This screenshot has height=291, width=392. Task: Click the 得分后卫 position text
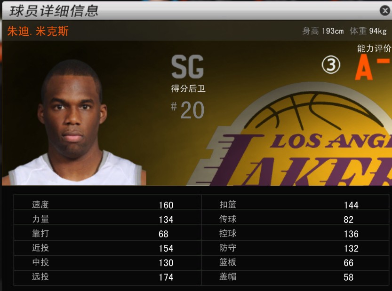[x=188, y=88]
